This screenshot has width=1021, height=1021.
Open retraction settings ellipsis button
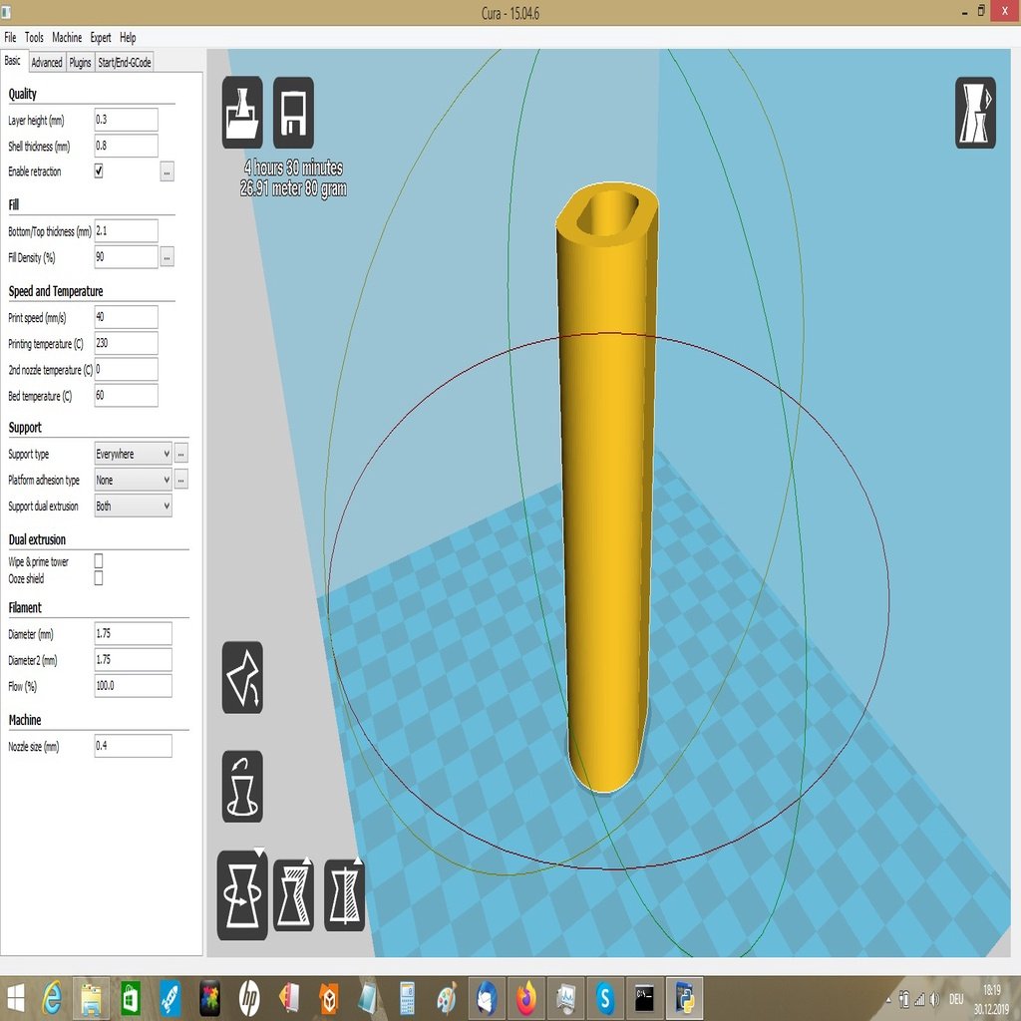[x=167, y=171]
